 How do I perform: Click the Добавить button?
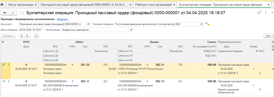tap(8, 36)
